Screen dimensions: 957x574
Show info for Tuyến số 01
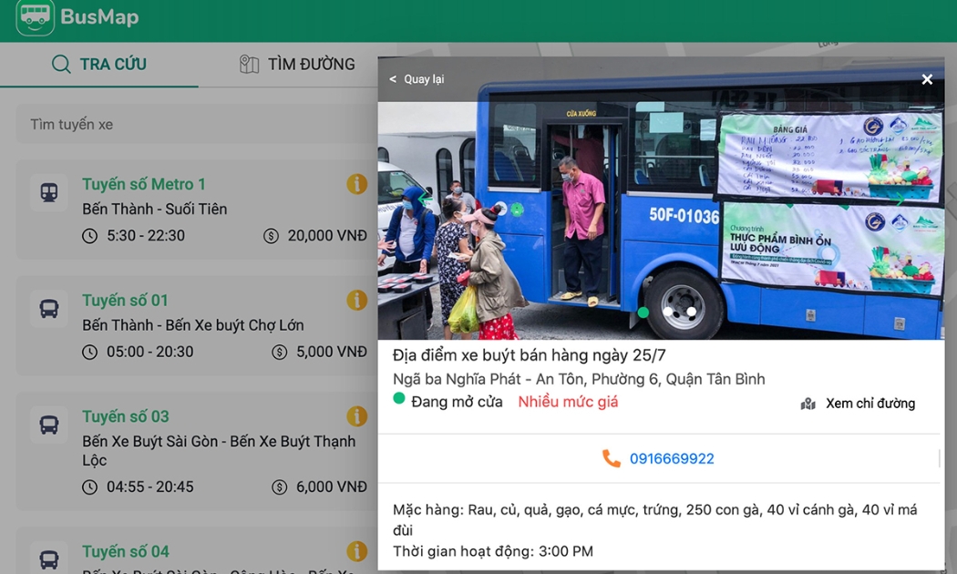[x=356, y=301]
